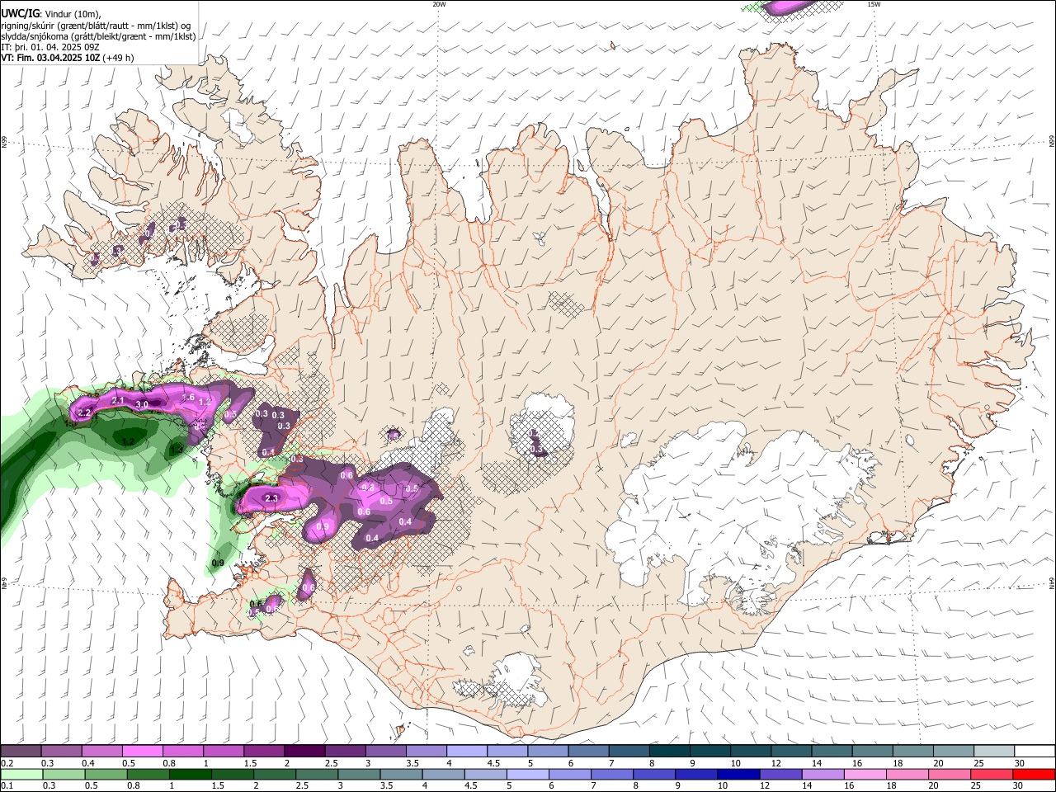Click the 1.6 precipitation value label
Screen dimensions: 1056x792
coord(188,398)
